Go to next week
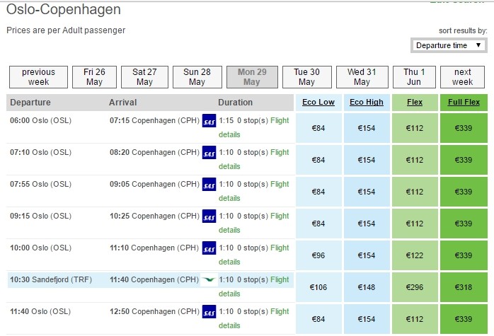The height and width of the screenshot is (336, 494). (x=463, y=76)
